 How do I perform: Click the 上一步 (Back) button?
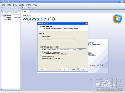point(63,69)
